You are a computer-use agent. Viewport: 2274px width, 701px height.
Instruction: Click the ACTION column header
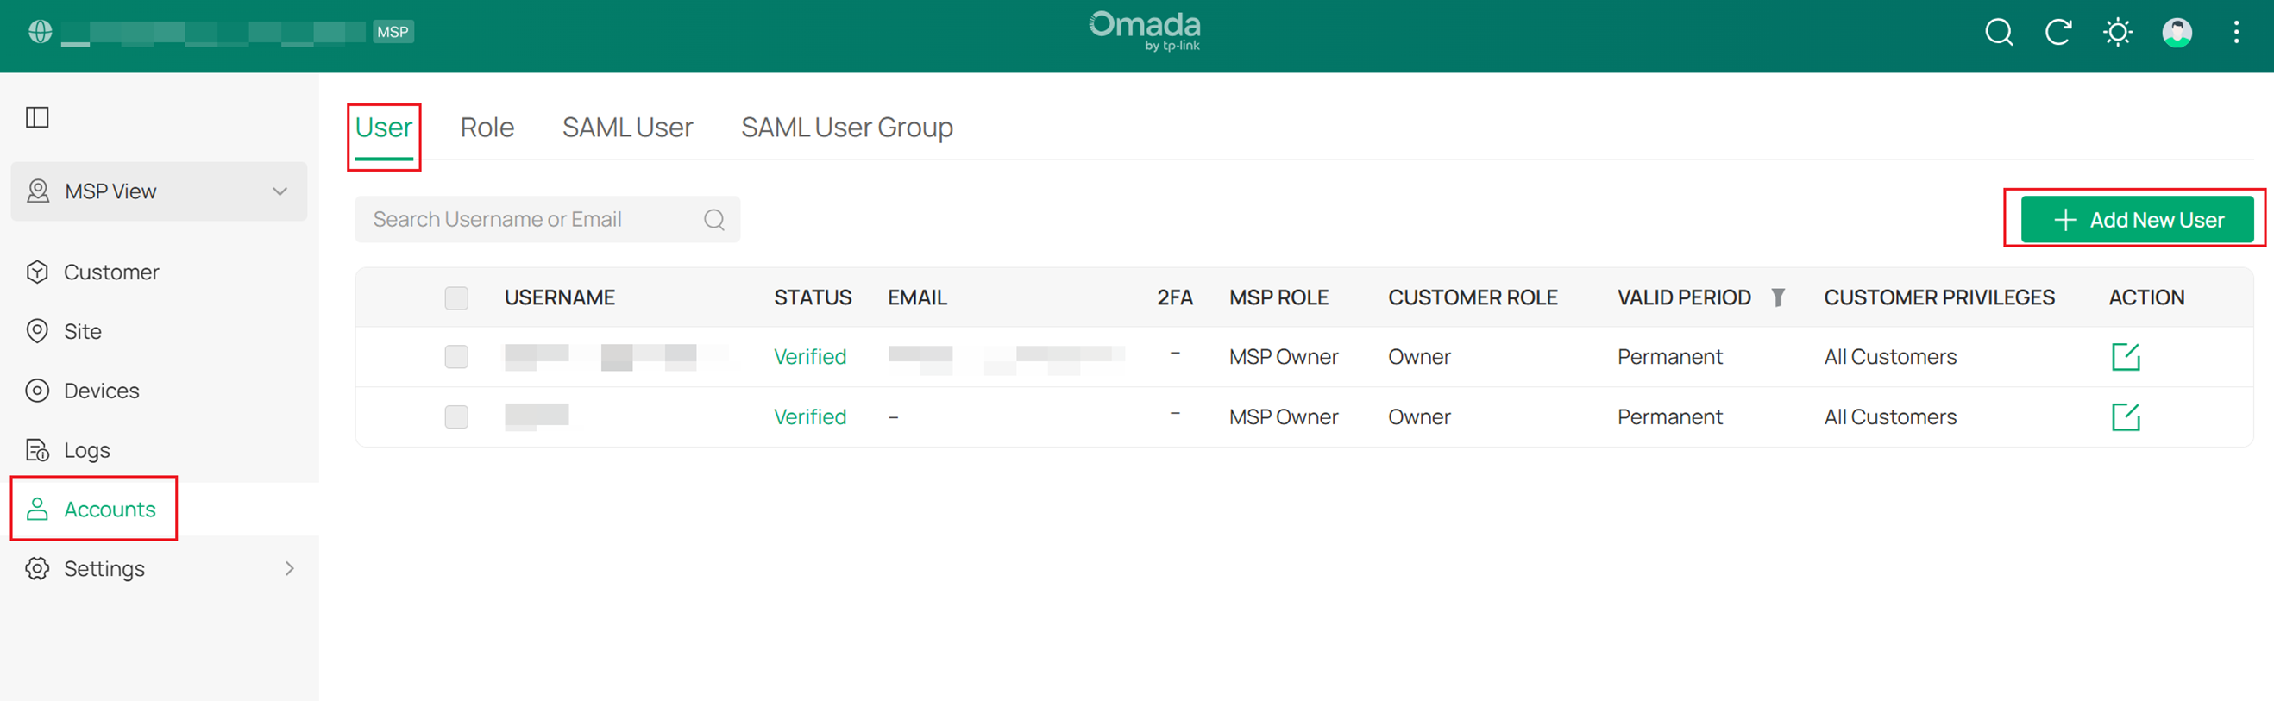[x=2146, y=297]
